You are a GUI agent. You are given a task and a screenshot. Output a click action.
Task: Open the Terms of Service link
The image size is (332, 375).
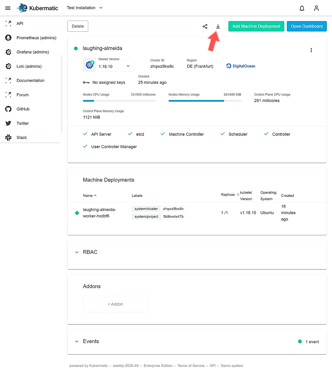(191, 366)
